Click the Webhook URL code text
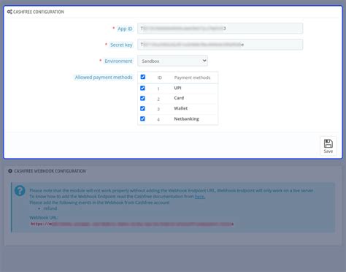Screen dimensions: 346x272 [132, 224]
